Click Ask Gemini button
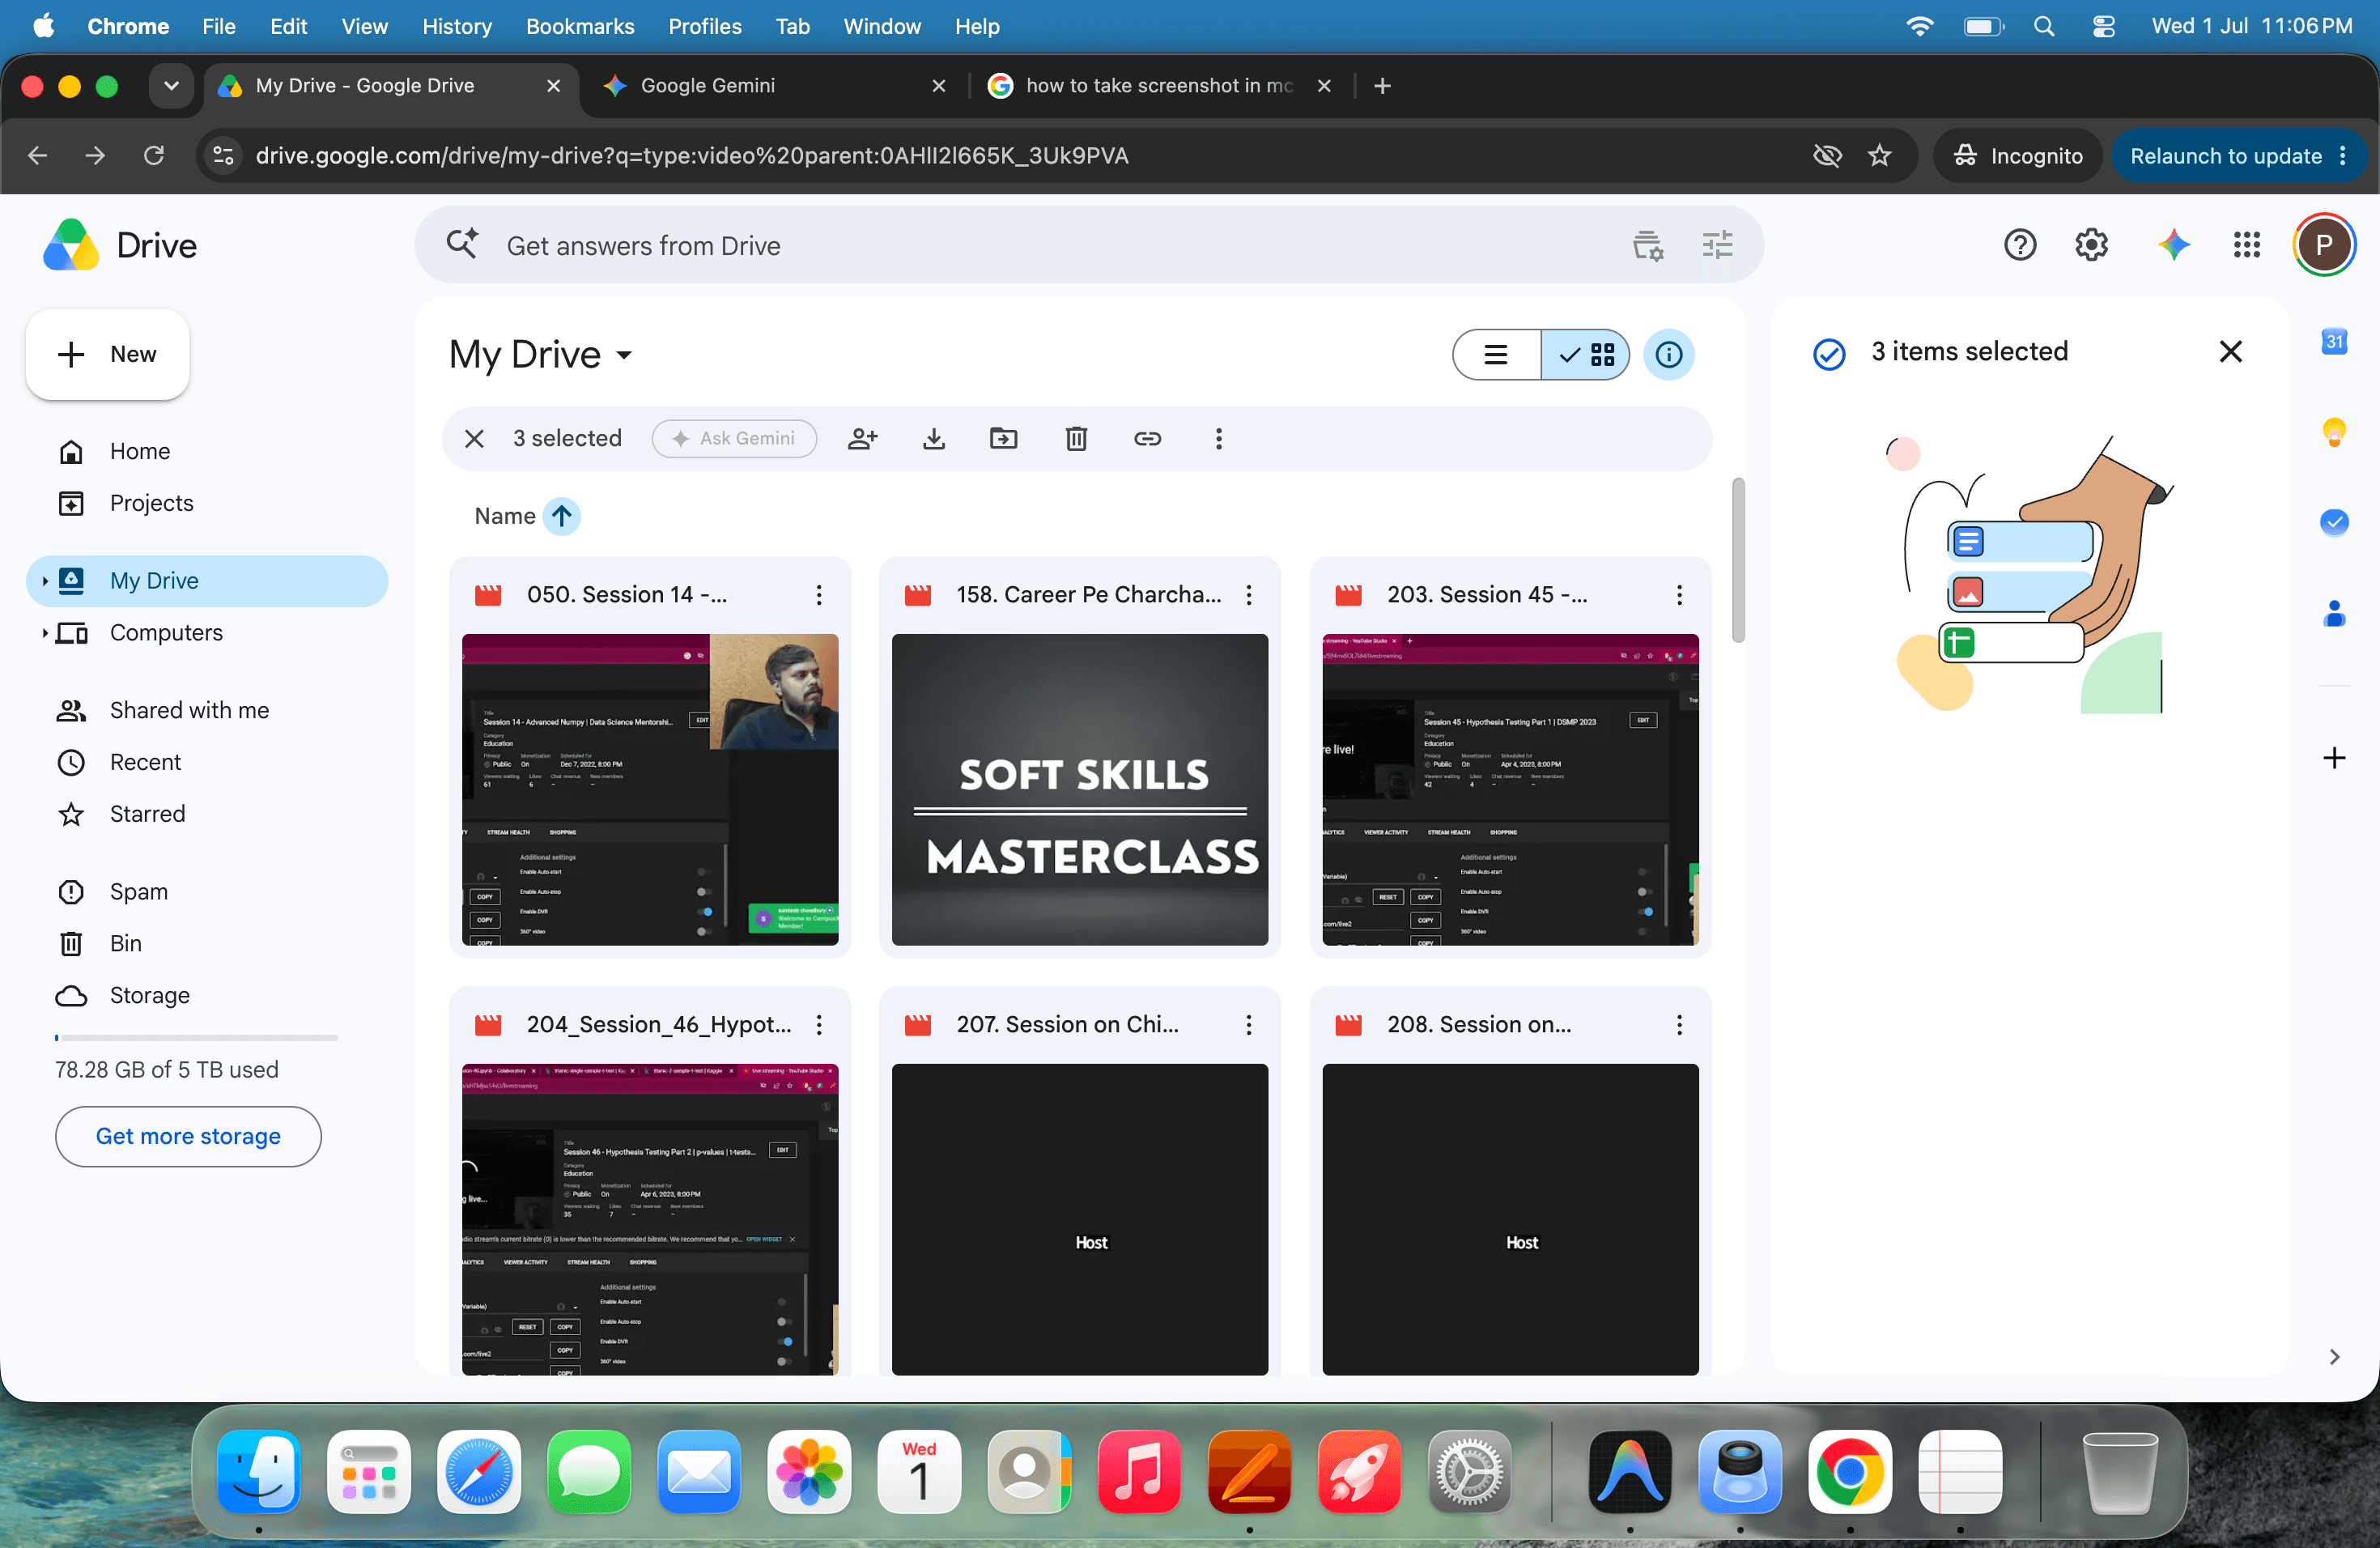The height and width of the screenshot is (1548, 2380). point(734,439)
